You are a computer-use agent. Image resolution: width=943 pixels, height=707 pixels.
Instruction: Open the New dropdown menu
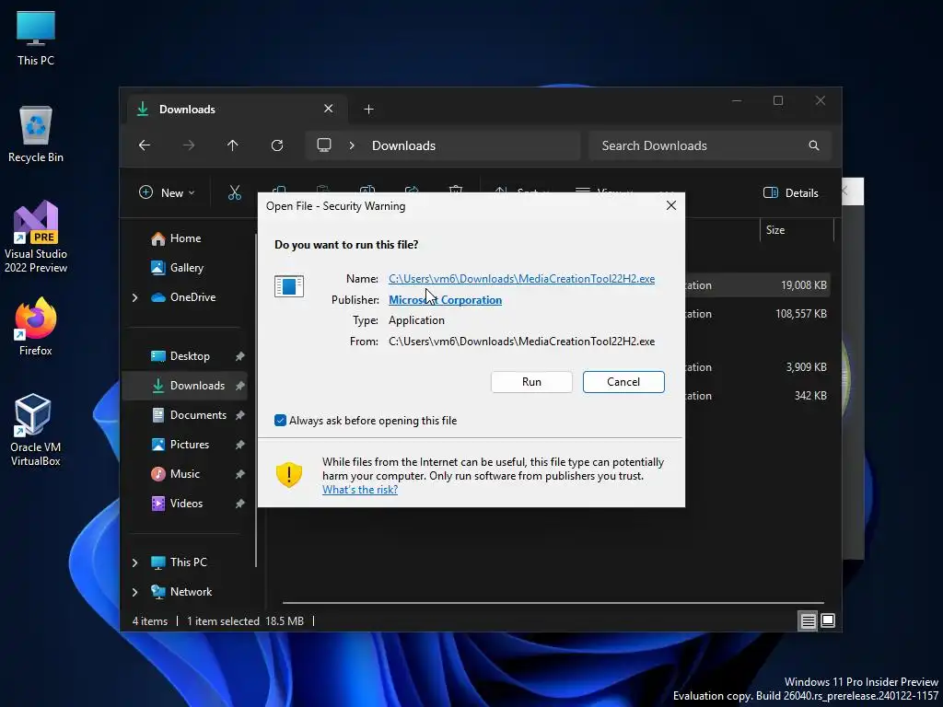click(168, 193)
